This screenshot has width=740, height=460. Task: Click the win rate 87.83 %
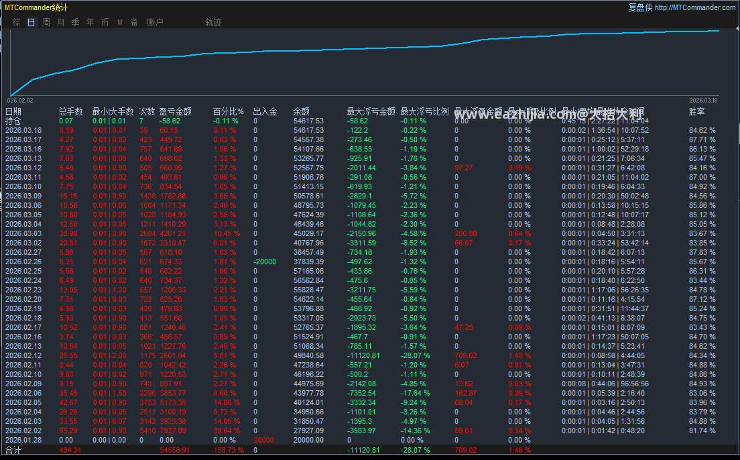tap(702, 253)
